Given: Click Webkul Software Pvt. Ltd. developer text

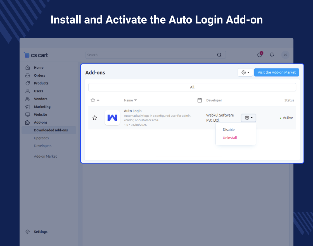Looking at the screenshot, I should coord(220,118).
